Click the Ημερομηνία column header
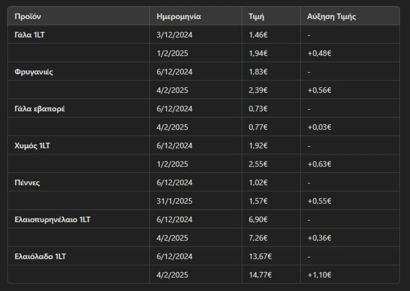 [178, 16]
